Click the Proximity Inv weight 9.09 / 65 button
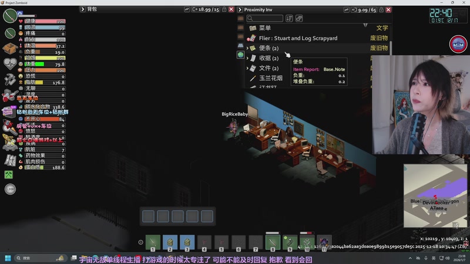 click(364, 10)
